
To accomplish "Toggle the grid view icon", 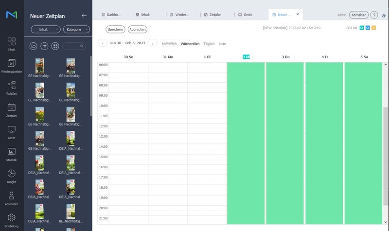I will pyautogui.click(x=55, y=46).
